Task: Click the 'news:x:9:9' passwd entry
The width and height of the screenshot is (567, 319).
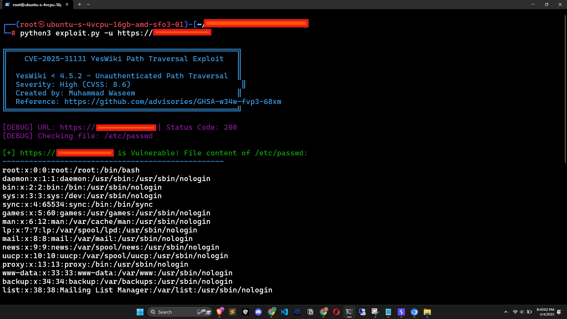Action: pos(111,247)
